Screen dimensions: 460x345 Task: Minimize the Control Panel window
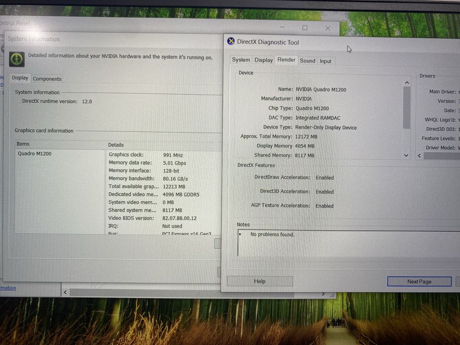[282, 27]
